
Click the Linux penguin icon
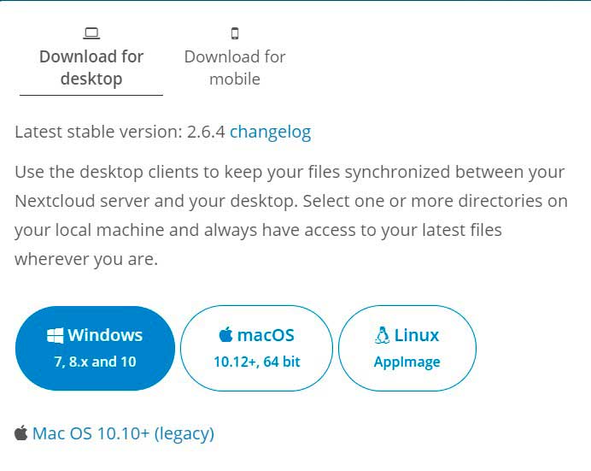tap(383, 335)
